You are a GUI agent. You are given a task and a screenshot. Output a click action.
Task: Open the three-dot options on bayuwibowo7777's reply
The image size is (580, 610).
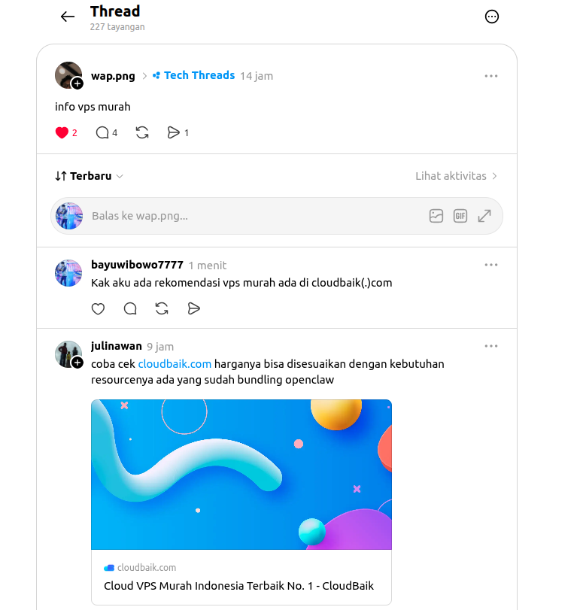(491, 265)
